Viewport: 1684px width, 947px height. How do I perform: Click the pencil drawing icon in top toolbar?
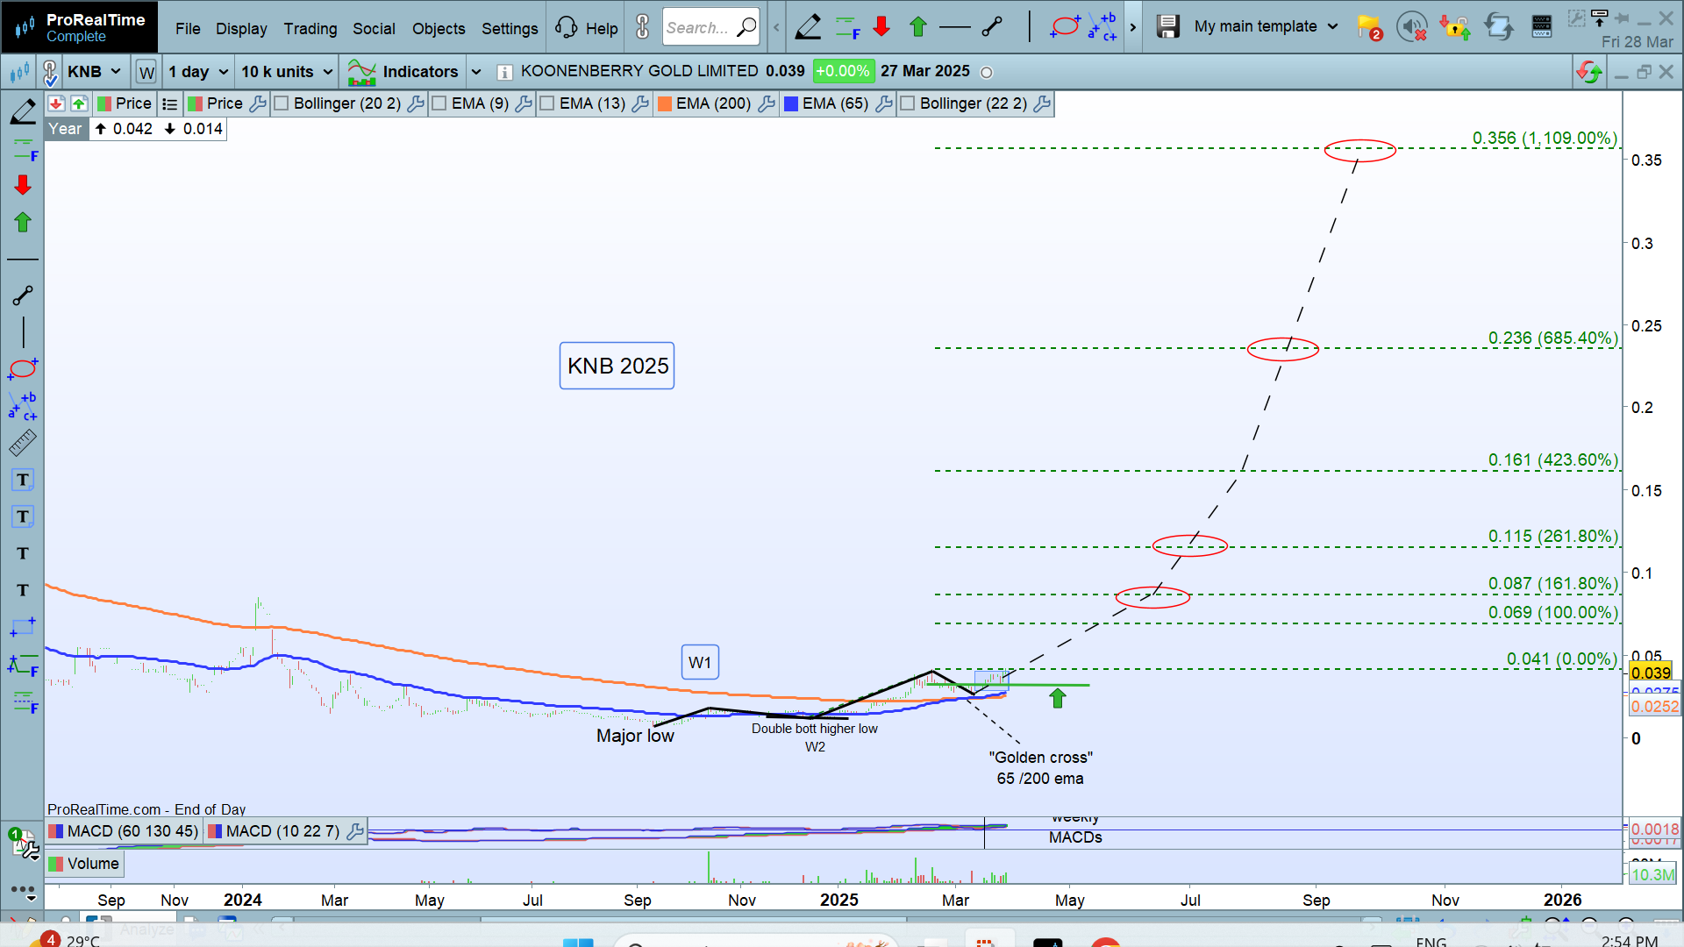point(808,27)
